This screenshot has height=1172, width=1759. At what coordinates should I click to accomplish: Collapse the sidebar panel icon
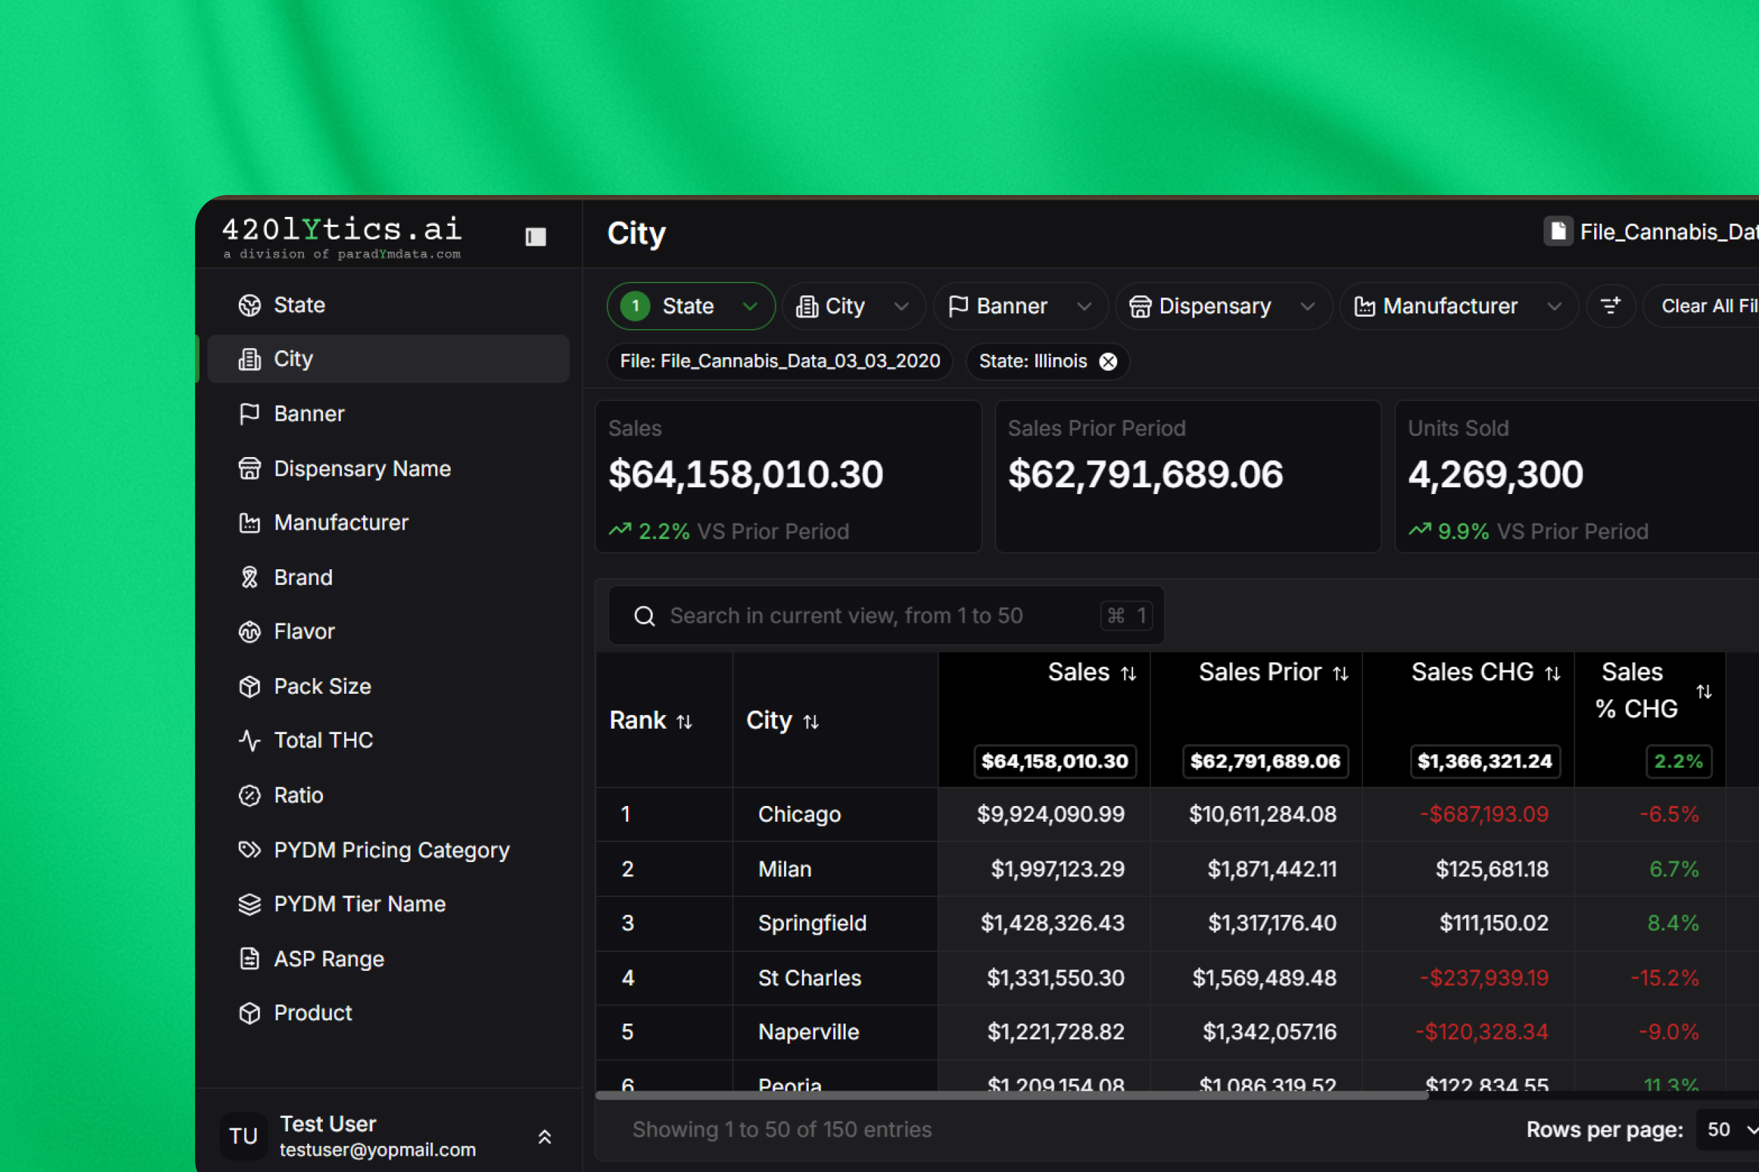coord(535,237)
